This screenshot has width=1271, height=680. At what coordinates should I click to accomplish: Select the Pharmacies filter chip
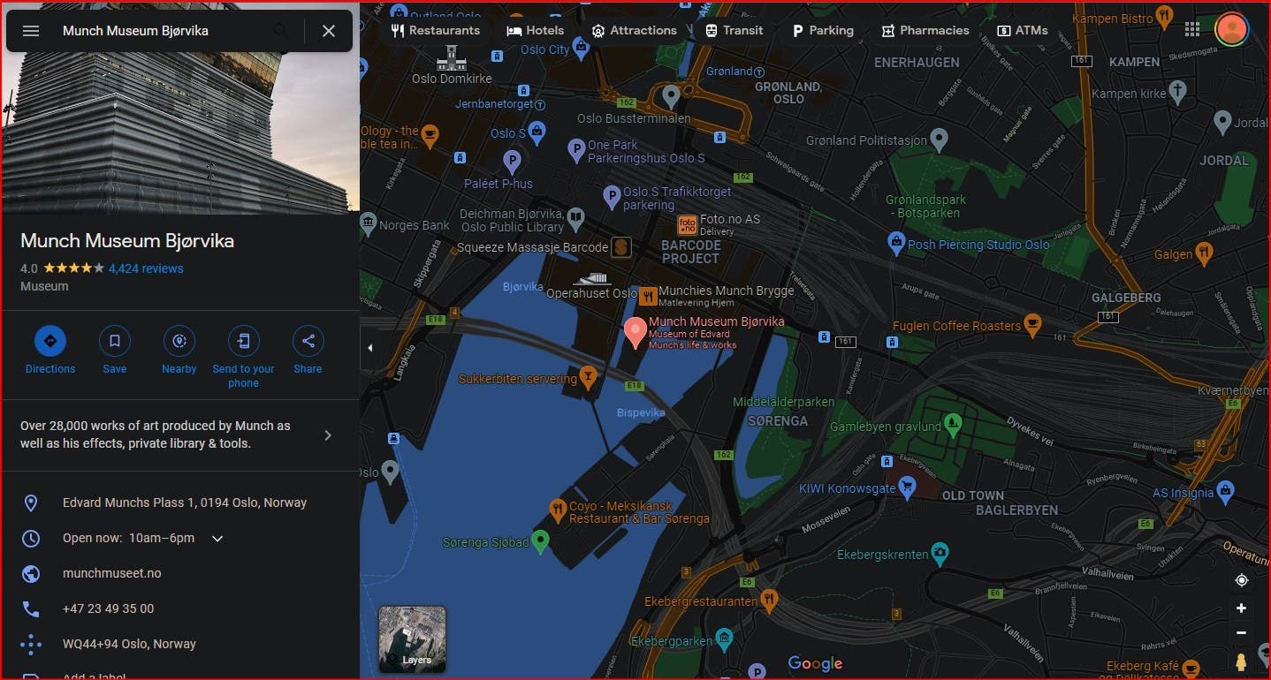(x=925, y=31)
